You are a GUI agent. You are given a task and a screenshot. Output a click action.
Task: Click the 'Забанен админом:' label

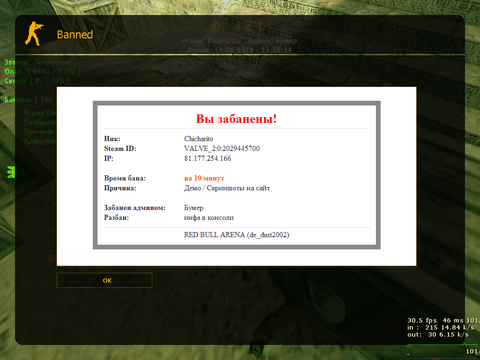(135, 208)
